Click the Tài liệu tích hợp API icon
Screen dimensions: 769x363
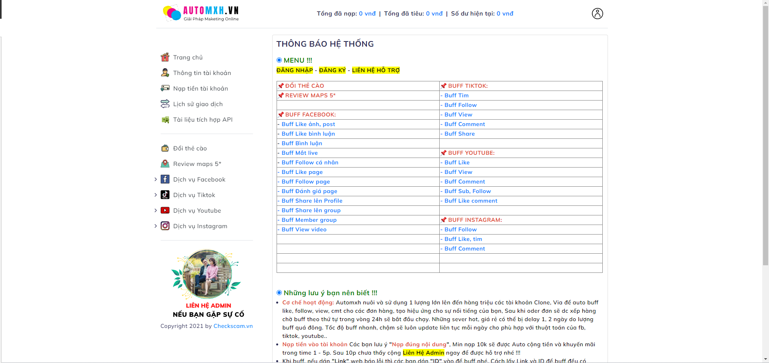[x=165, y=120]
